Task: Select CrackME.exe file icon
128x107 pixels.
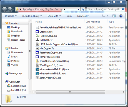Action: [37, 32]
